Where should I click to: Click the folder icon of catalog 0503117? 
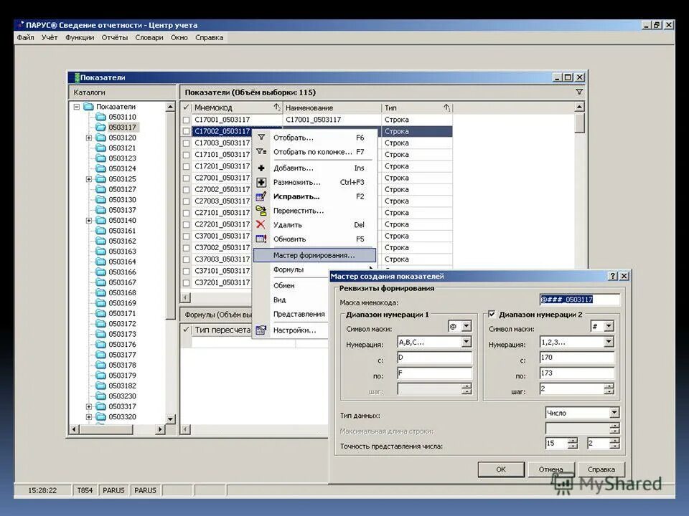click(x=100, y=128)
